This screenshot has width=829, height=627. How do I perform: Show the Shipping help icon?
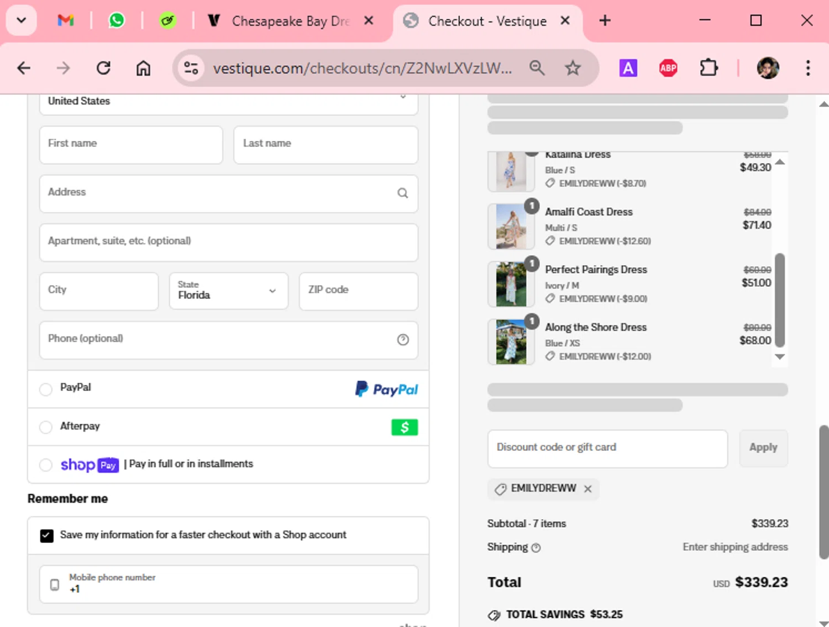536,548
